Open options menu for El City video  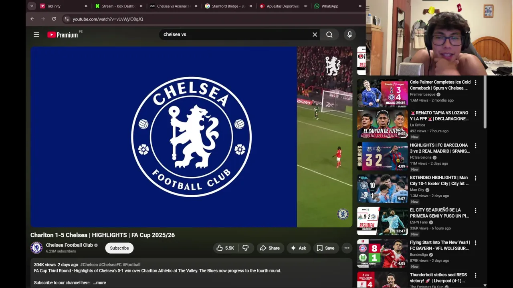(476, 211)
